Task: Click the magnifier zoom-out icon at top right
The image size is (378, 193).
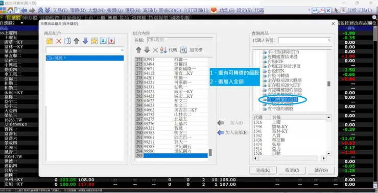Action: [x=374, y=17]
